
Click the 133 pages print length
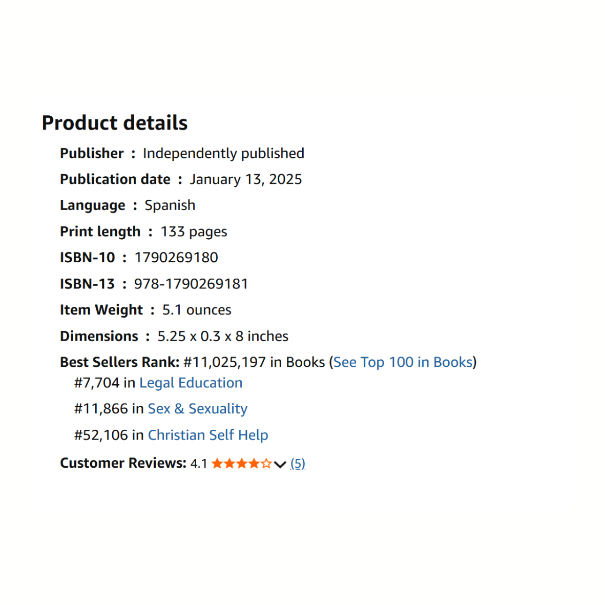194,232
